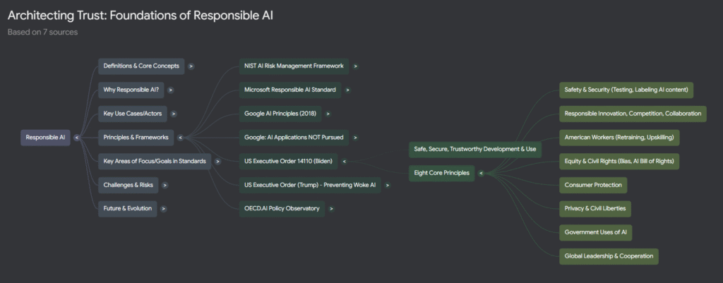Expand Challenges & Risks chevron

click(165, 185)
